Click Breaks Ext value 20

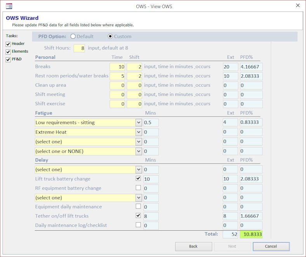click(231, 67)
